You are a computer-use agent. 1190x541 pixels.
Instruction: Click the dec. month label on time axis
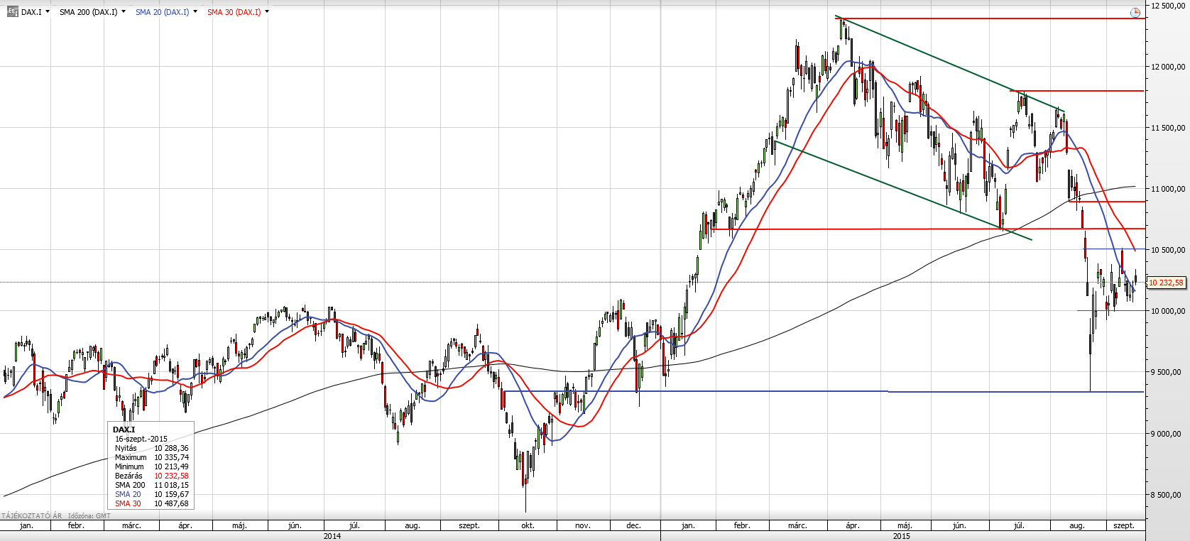(634, 525)
